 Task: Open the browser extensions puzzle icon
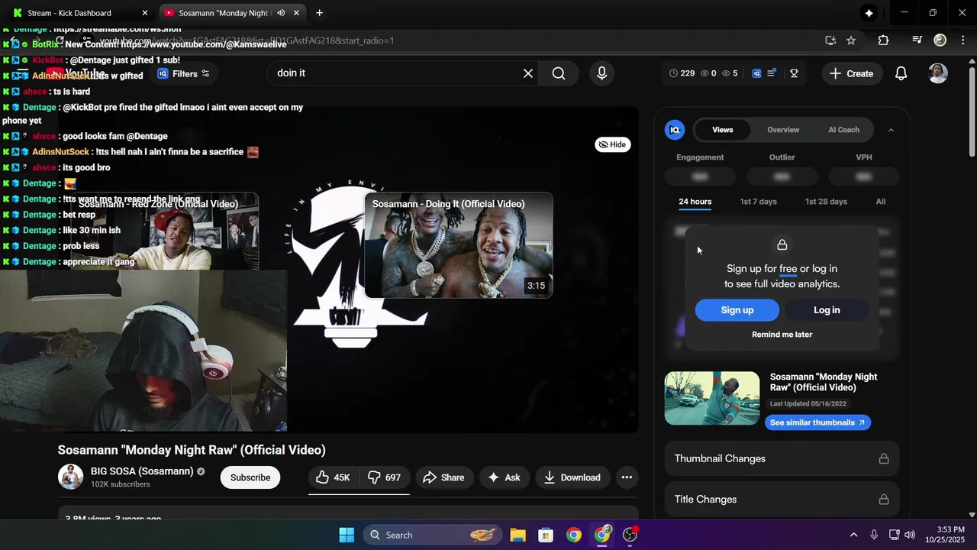click(x=884, y=40)
